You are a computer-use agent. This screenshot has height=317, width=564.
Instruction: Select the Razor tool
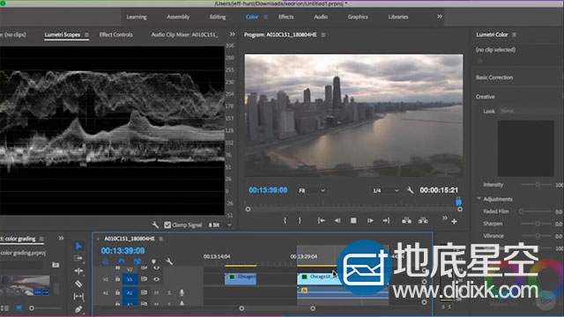click(78, 284)
